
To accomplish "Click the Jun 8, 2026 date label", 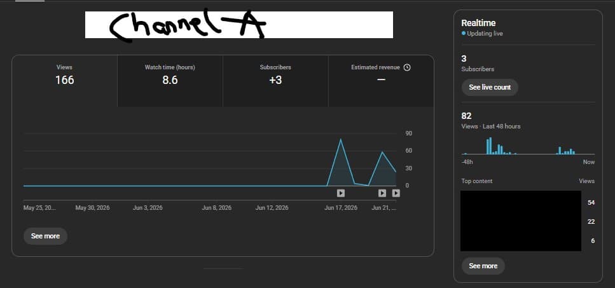I will (216, 208).
